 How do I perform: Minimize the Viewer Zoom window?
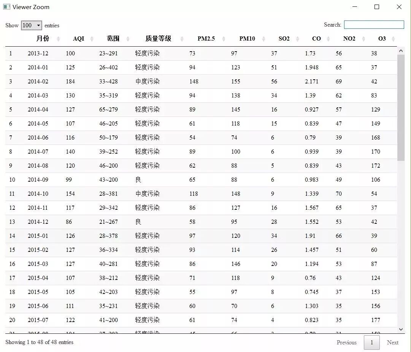click(x=355, y=7)
